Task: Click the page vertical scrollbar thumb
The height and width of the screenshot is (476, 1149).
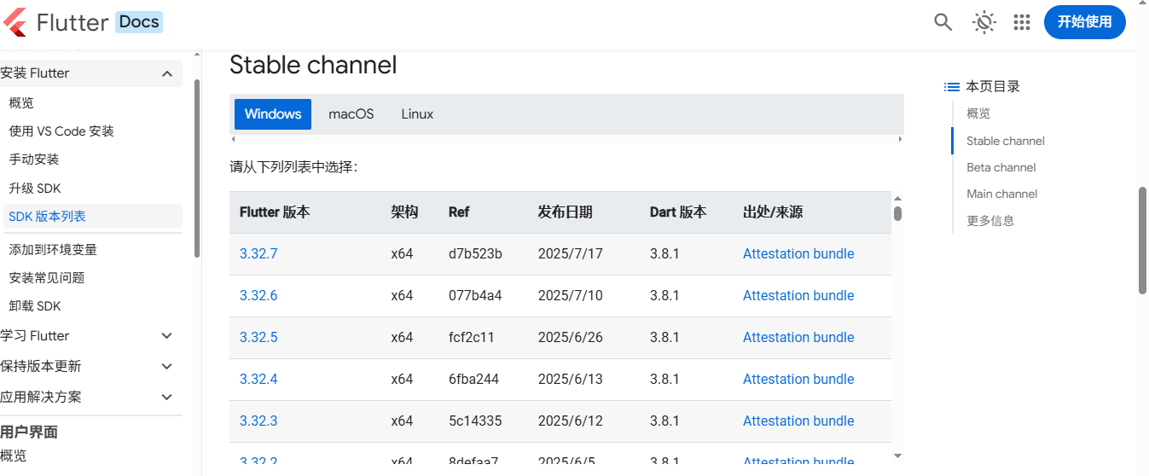Action: click(x=1142, y=241)
